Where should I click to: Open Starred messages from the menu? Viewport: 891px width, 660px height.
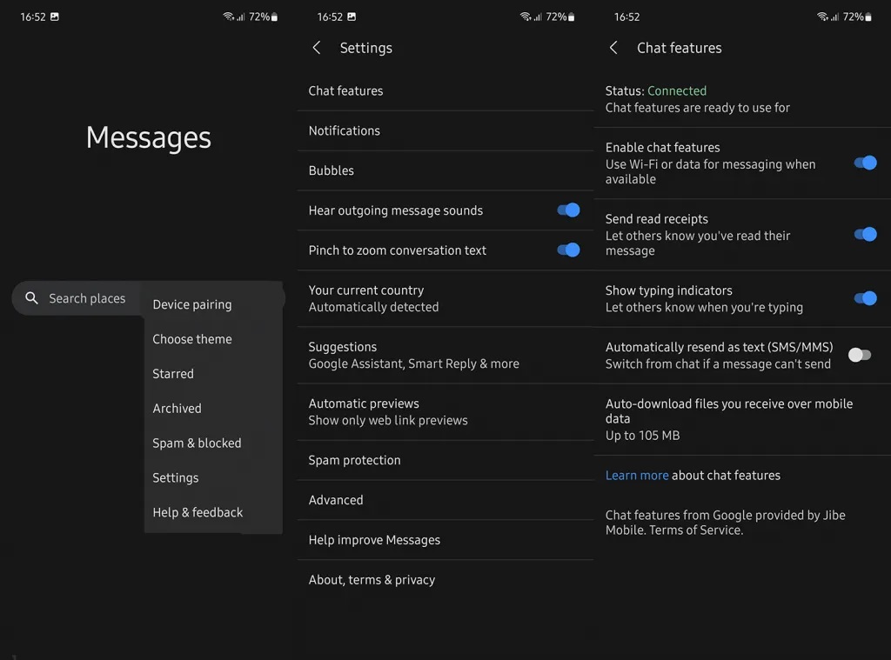tap(213, 374)
